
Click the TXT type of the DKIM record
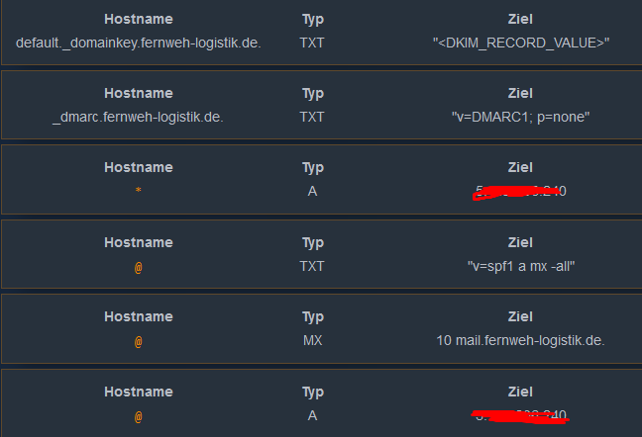(313, 43)
